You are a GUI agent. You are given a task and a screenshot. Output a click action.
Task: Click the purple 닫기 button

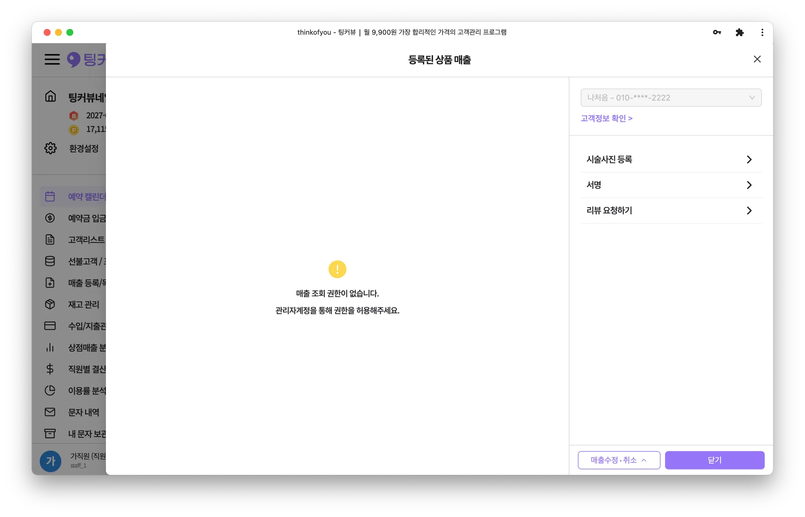coord(714,460)
